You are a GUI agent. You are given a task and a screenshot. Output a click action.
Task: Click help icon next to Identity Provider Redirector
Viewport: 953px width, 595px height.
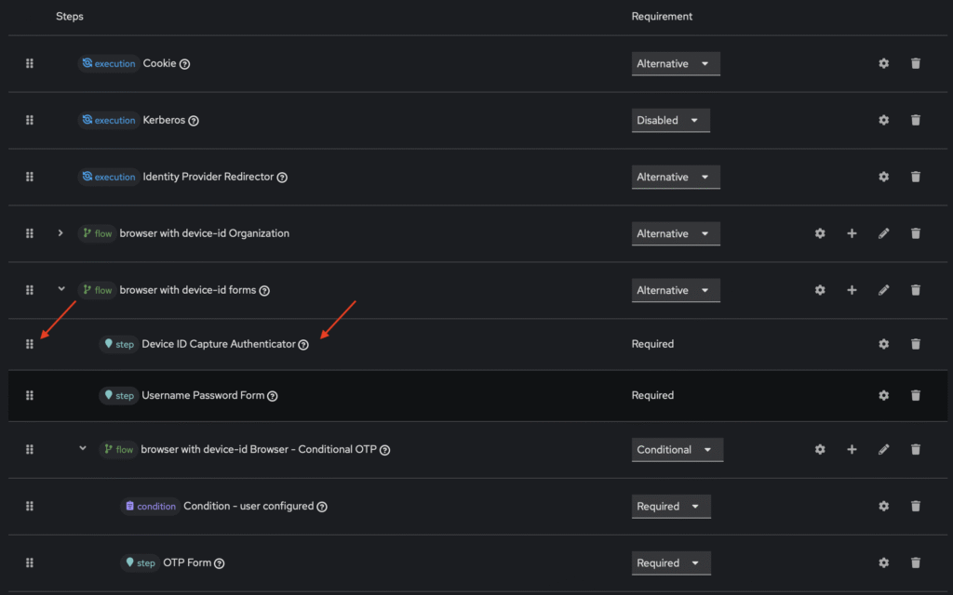[282, 178]
